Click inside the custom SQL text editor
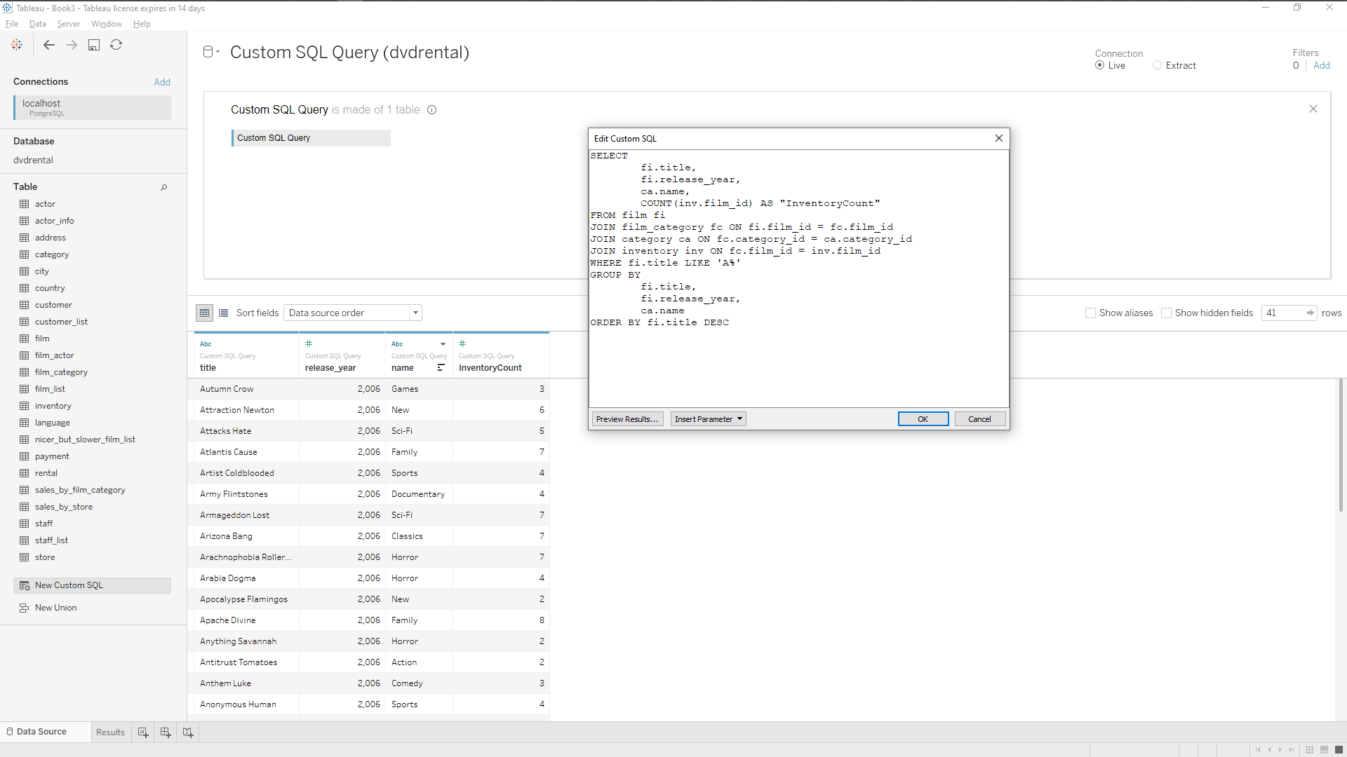Screen dimensions: 1347x757 [798, 279]
